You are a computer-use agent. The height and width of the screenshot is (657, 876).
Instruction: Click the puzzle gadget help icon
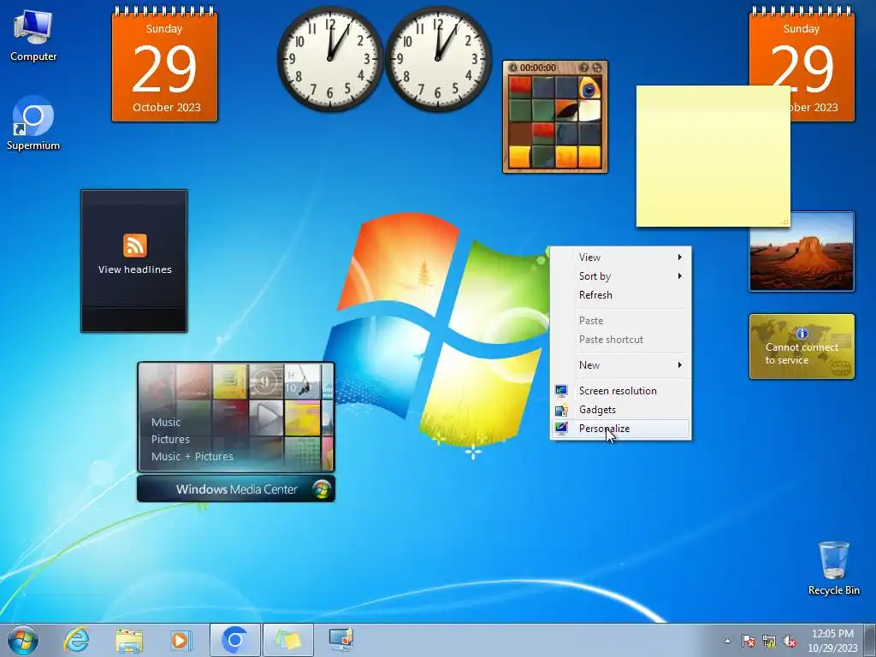(x=584, y=68)
